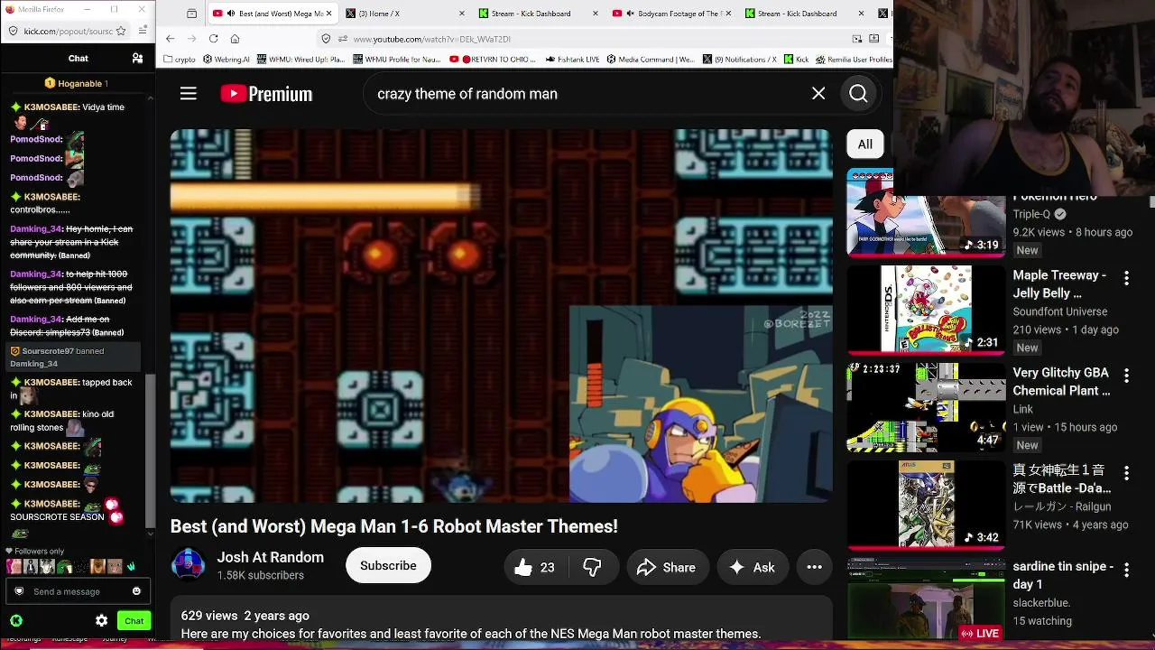Image resolution: width=1155 pixels, height=650 pixels.
Task: Go to the browser home page
Action: [235, 39]
